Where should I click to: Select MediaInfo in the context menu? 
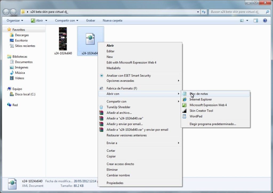pyautogui.click(x=114, y=68)
